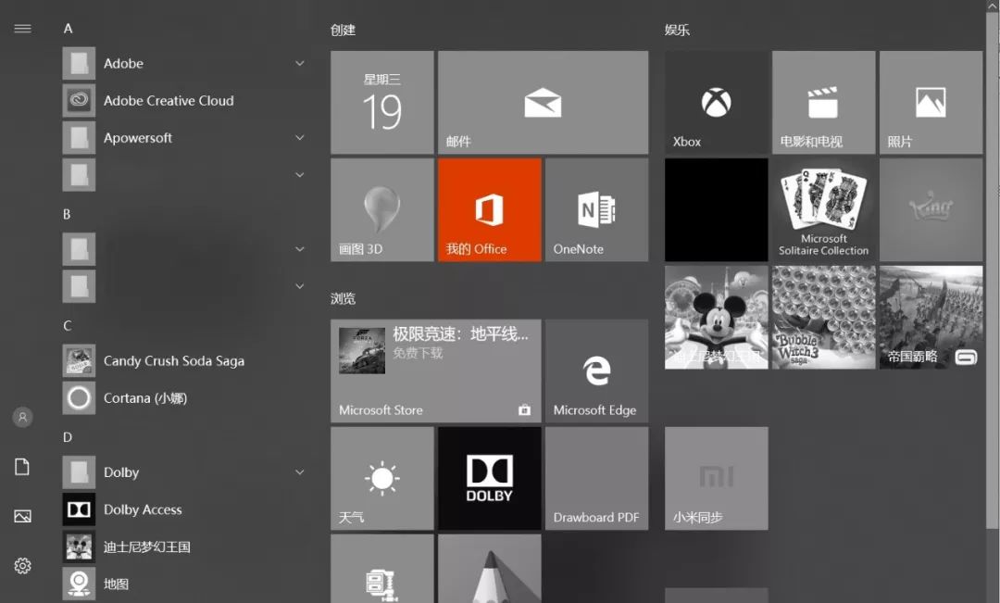Viewport: 1000px width, 603px height.
Task: Open the Photos (照片) tile
Action: pos(931,103)
